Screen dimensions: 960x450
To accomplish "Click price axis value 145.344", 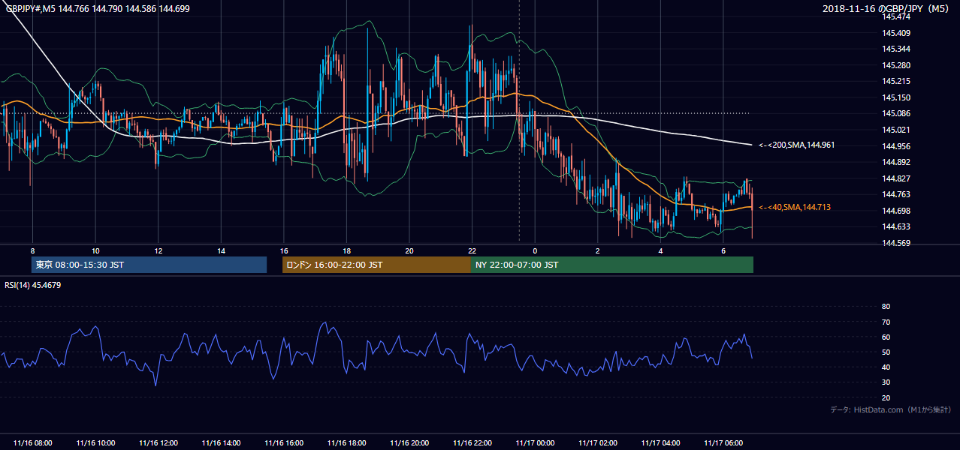I will pos(896,49).
